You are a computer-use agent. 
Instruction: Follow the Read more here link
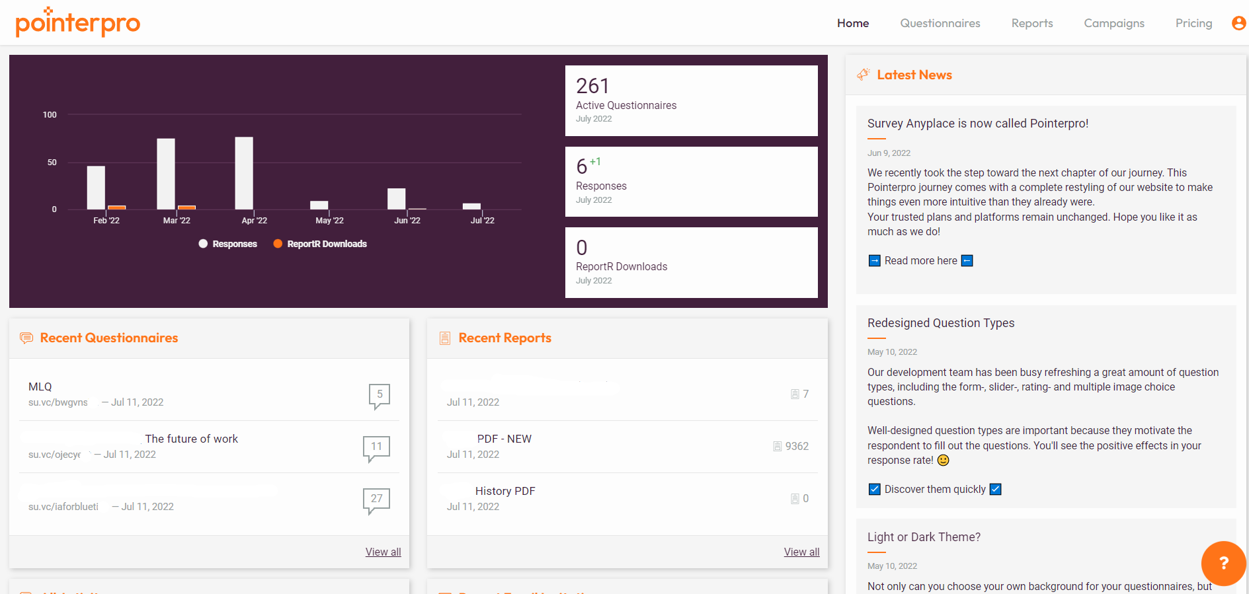coord(920,261)
